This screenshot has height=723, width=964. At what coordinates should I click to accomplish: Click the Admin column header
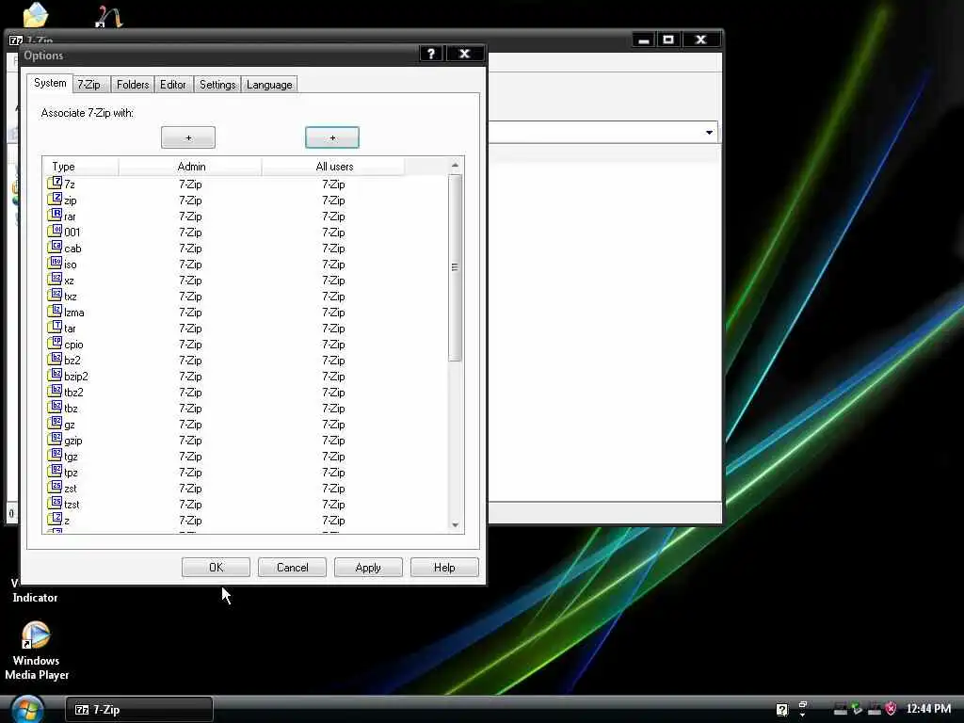(x=190, y=166)
